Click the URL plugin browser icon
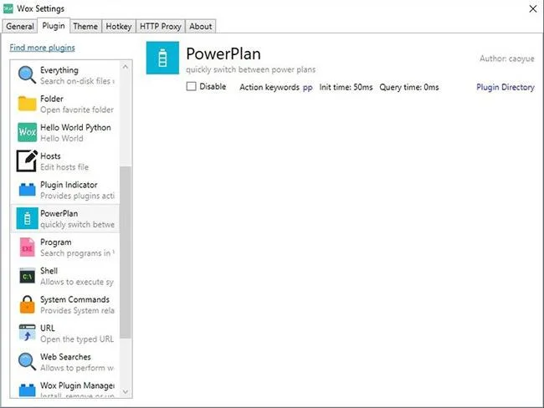 click(27, 333)
